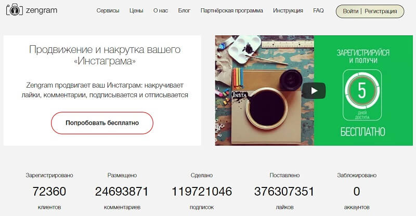The image size is (416, 216).
Task: Click the 72360 клиентов counter
Action: pos(49,191)
